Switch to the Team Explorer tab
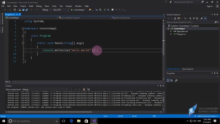The image size is (220, 124). click(x=188, y=69)
